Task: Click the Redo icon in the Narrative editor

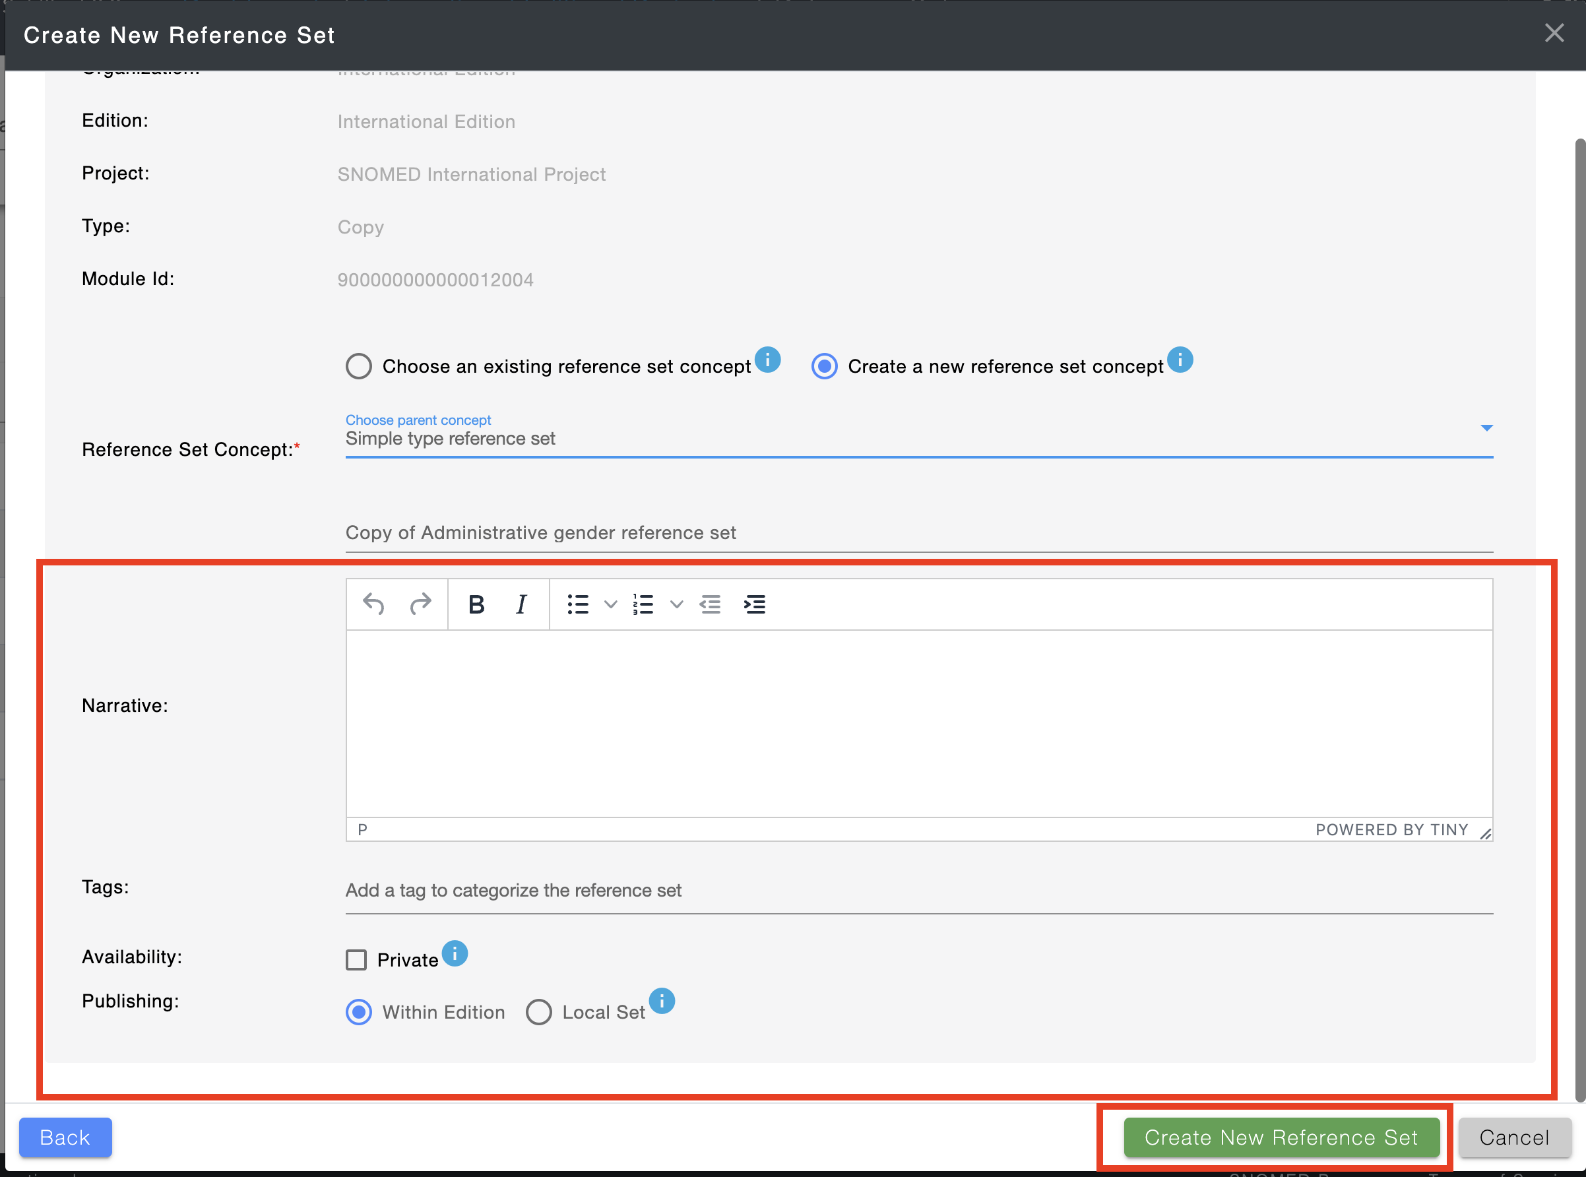Action: point(420,604)
